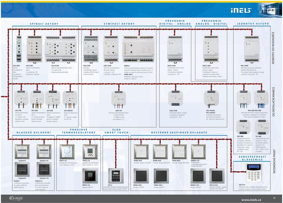This screenshot has height=203, width=283.
Task: Select the WSB2-20/E two-channel switch image
Action: click(x=141, y=152)
